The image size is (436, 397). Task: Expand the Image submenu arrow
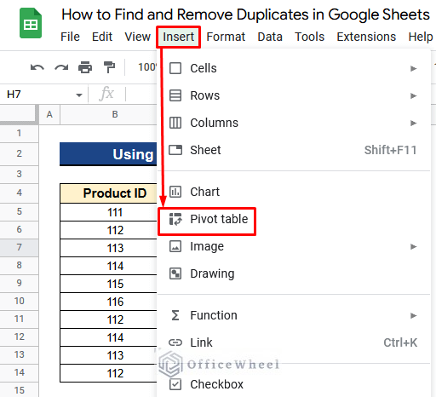414,246
